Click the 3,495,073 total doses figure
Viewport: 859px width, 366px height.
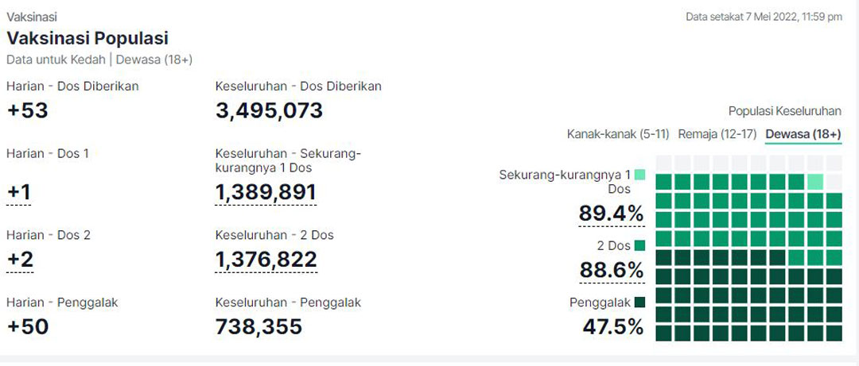pos(269,110)
